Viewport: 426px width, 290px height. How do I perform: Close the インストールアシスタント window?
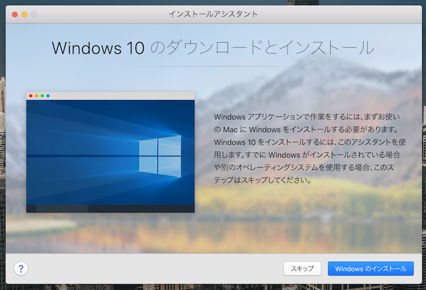14,14
